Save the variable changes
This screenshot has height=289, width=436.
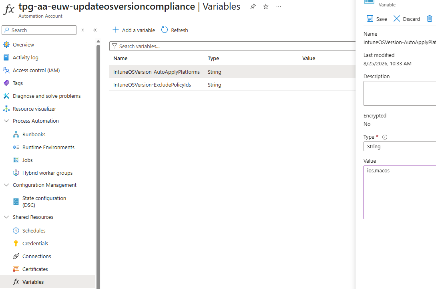click(377, 19)
